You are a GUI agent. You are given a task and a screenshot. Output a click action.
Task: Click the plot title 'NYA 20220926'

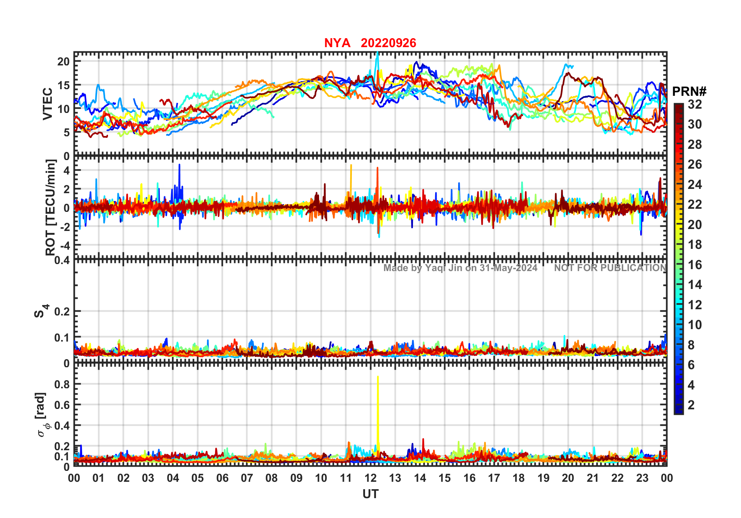coord(370,43)
